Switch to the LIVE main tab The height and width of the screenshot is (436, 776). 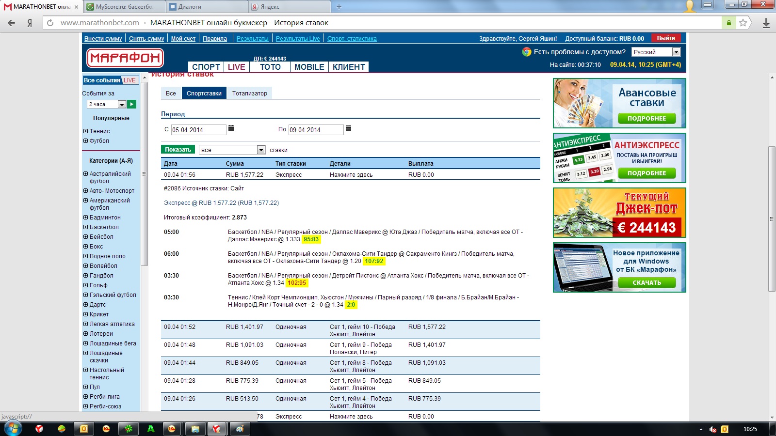(x=237, y=67)
